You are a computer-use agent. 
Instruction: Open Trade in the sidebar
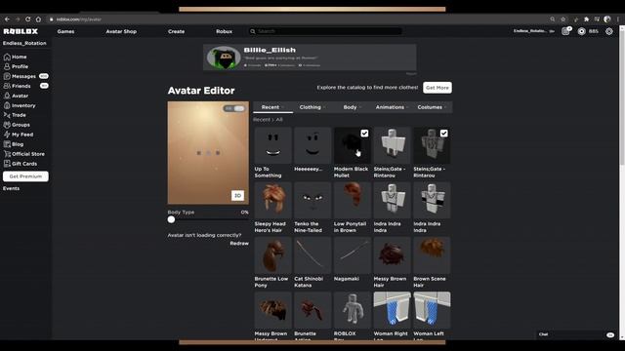pos(15,115)
